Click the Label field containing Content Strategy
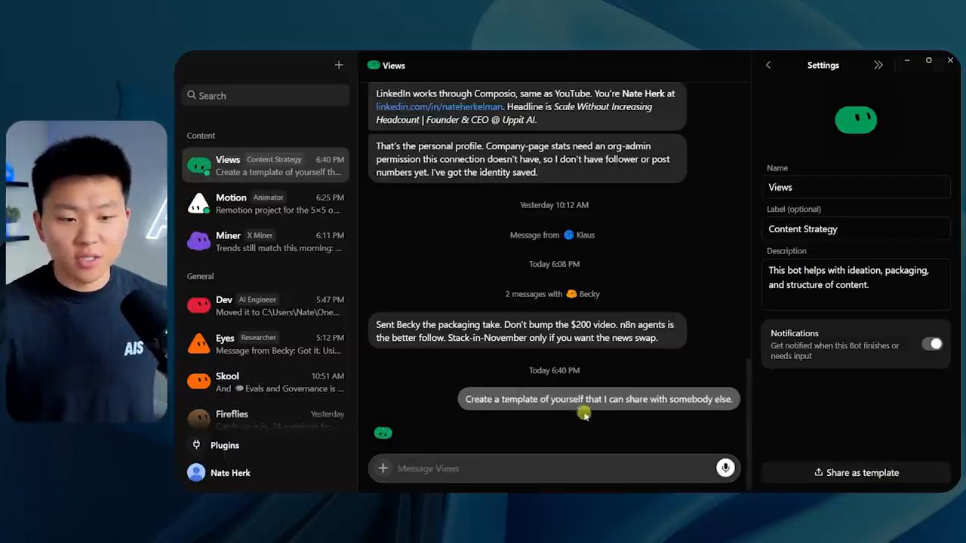Viewport: 966px width, 543px height. pos(856,229)
